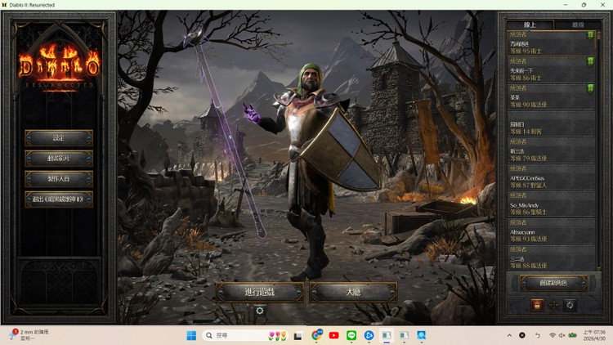Click the character list scrollbar

[598, 150]
